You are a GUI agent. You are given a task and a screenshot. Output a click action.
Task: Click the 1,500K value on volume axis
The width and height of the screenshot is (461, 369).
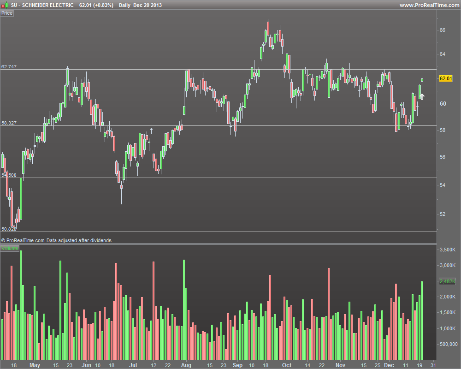(x=448, y=312)
